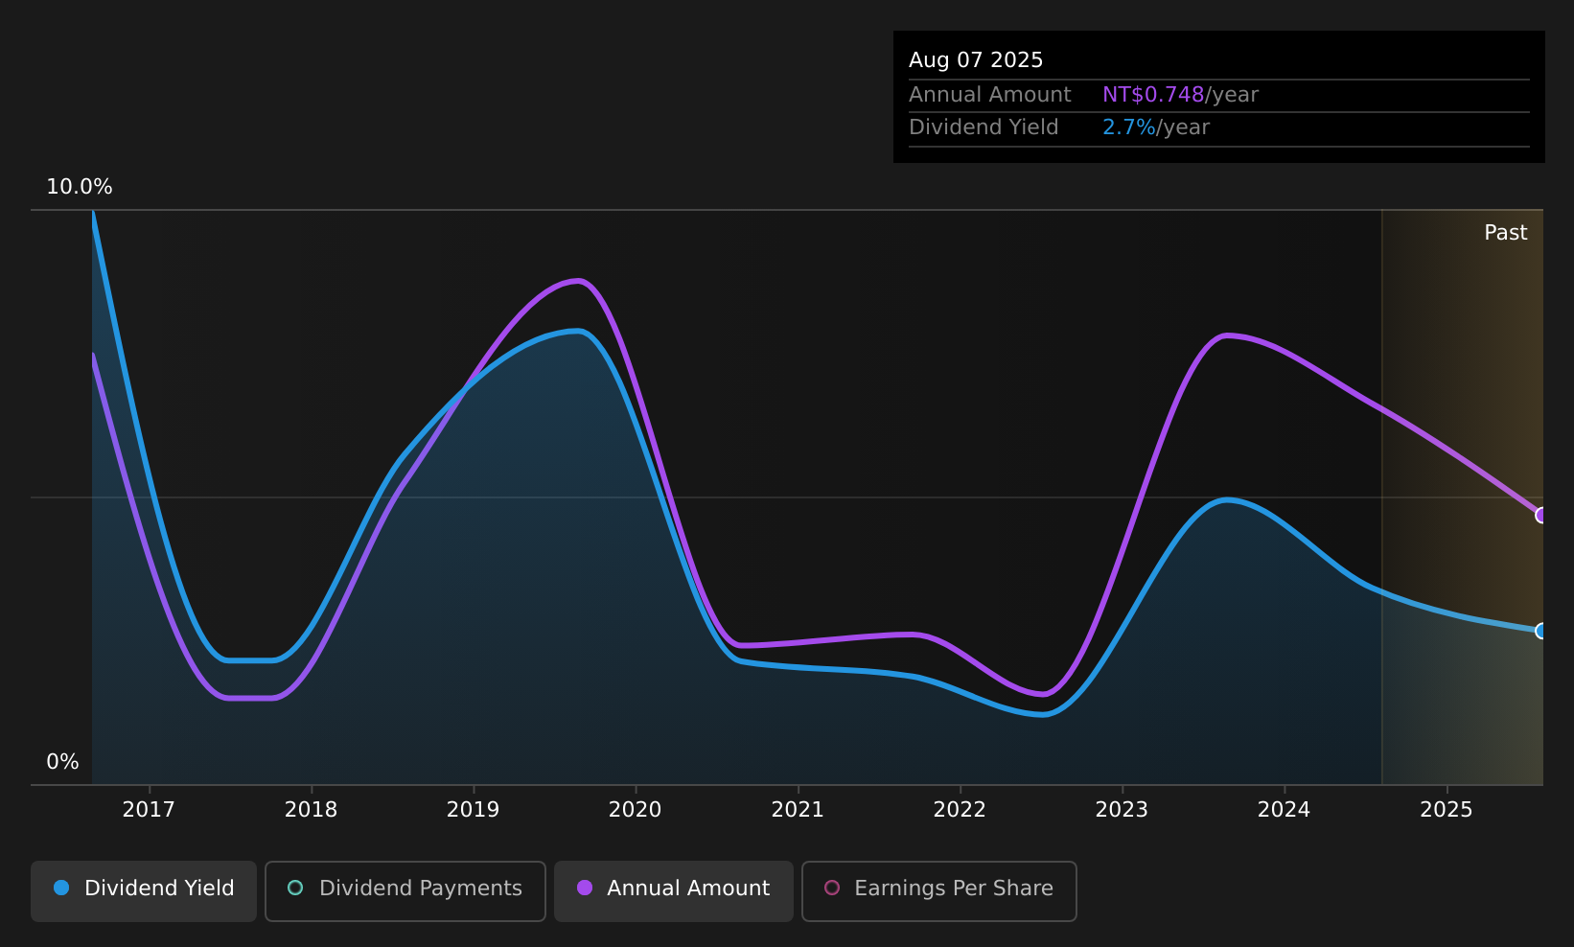Click the blue Dividend Yield endpoint marker
The image size is (1574, 947).
pos(1541,631)
